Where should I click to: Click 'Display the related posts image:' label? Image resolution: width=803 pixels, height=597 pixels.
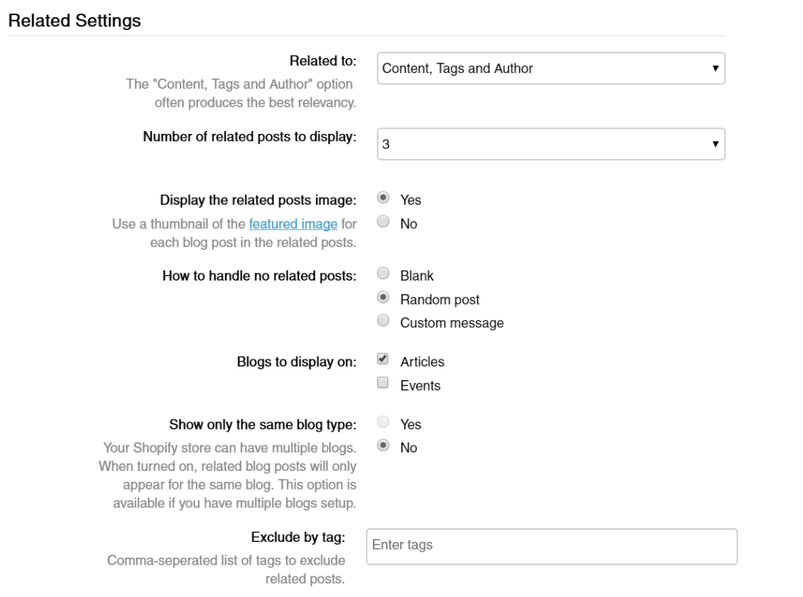258,200
